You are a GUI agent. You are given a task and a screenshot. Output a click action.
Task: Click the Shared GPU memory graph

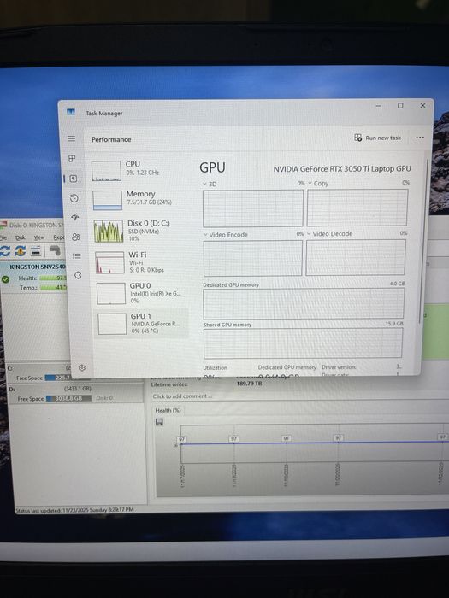pyautogui.click(x=303, y=343)
